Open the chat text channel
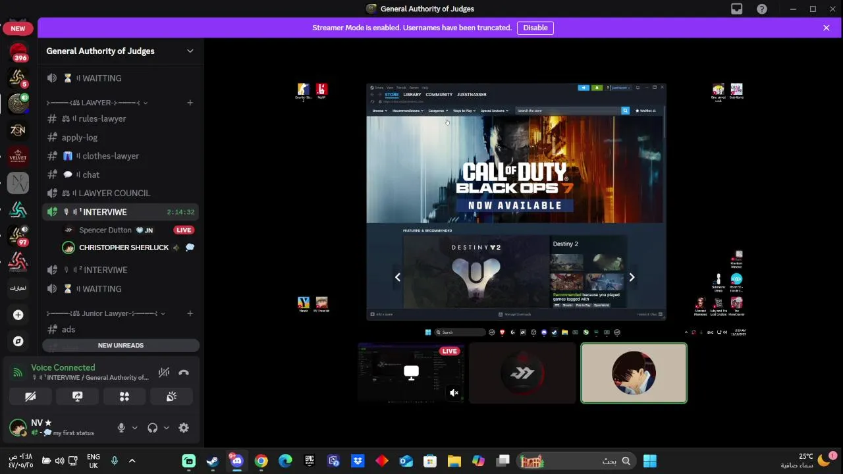The width and height of the screenshot is (843, 474). pos(121,174)
